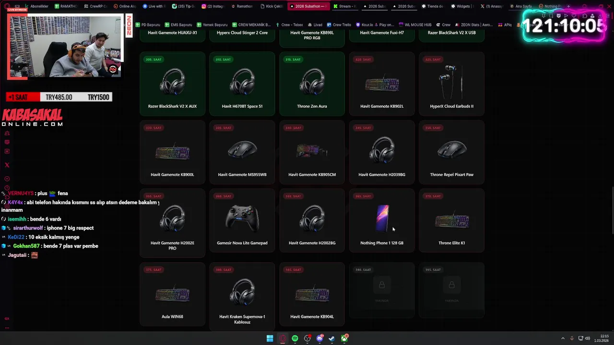Launch Steam from the taskbar
The height and width of the screenshot is (345, 614).
click(x=331, y=338)
